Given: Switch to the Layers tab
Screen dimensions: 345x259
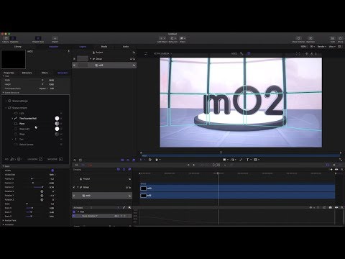Looking at the screenshot, I should coord(83,47).
